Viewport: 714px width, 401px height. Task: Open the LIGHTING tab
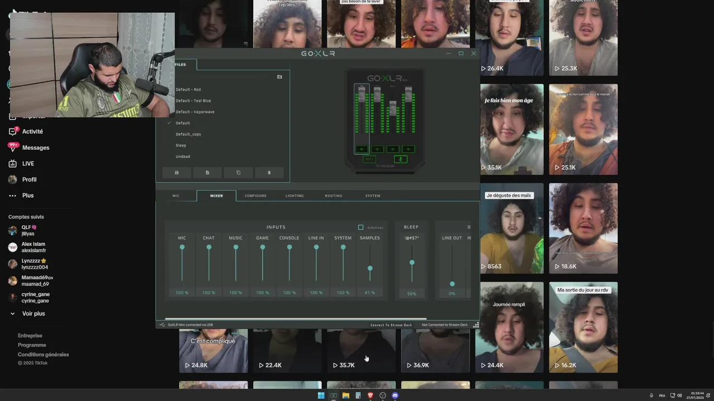pyautogui.click(x=295, y=195)
